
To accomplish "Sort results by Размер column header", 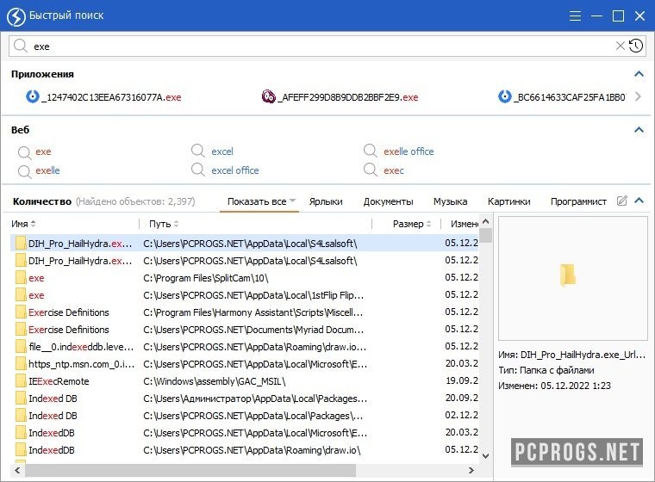I will (408, 224).
